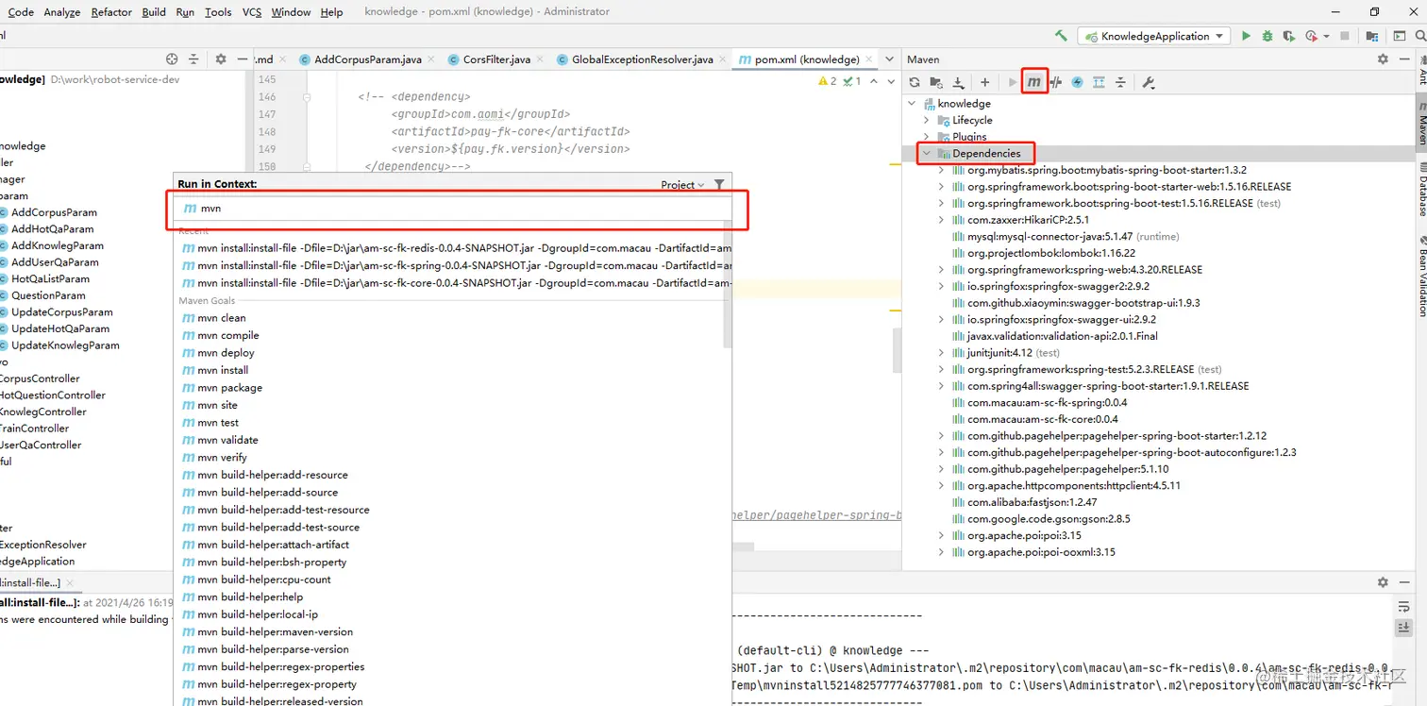Screen dimensions: 1427x706
Task: Click the greyed-out Stop square icon
Action: click(1344, 36)
